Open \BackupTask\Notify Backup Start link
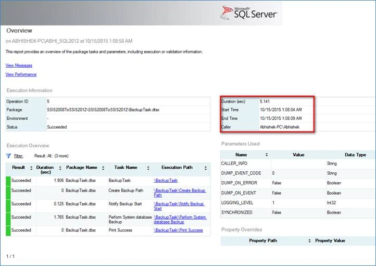The height and width of the screenshot is (266, 376). (179, 206)
